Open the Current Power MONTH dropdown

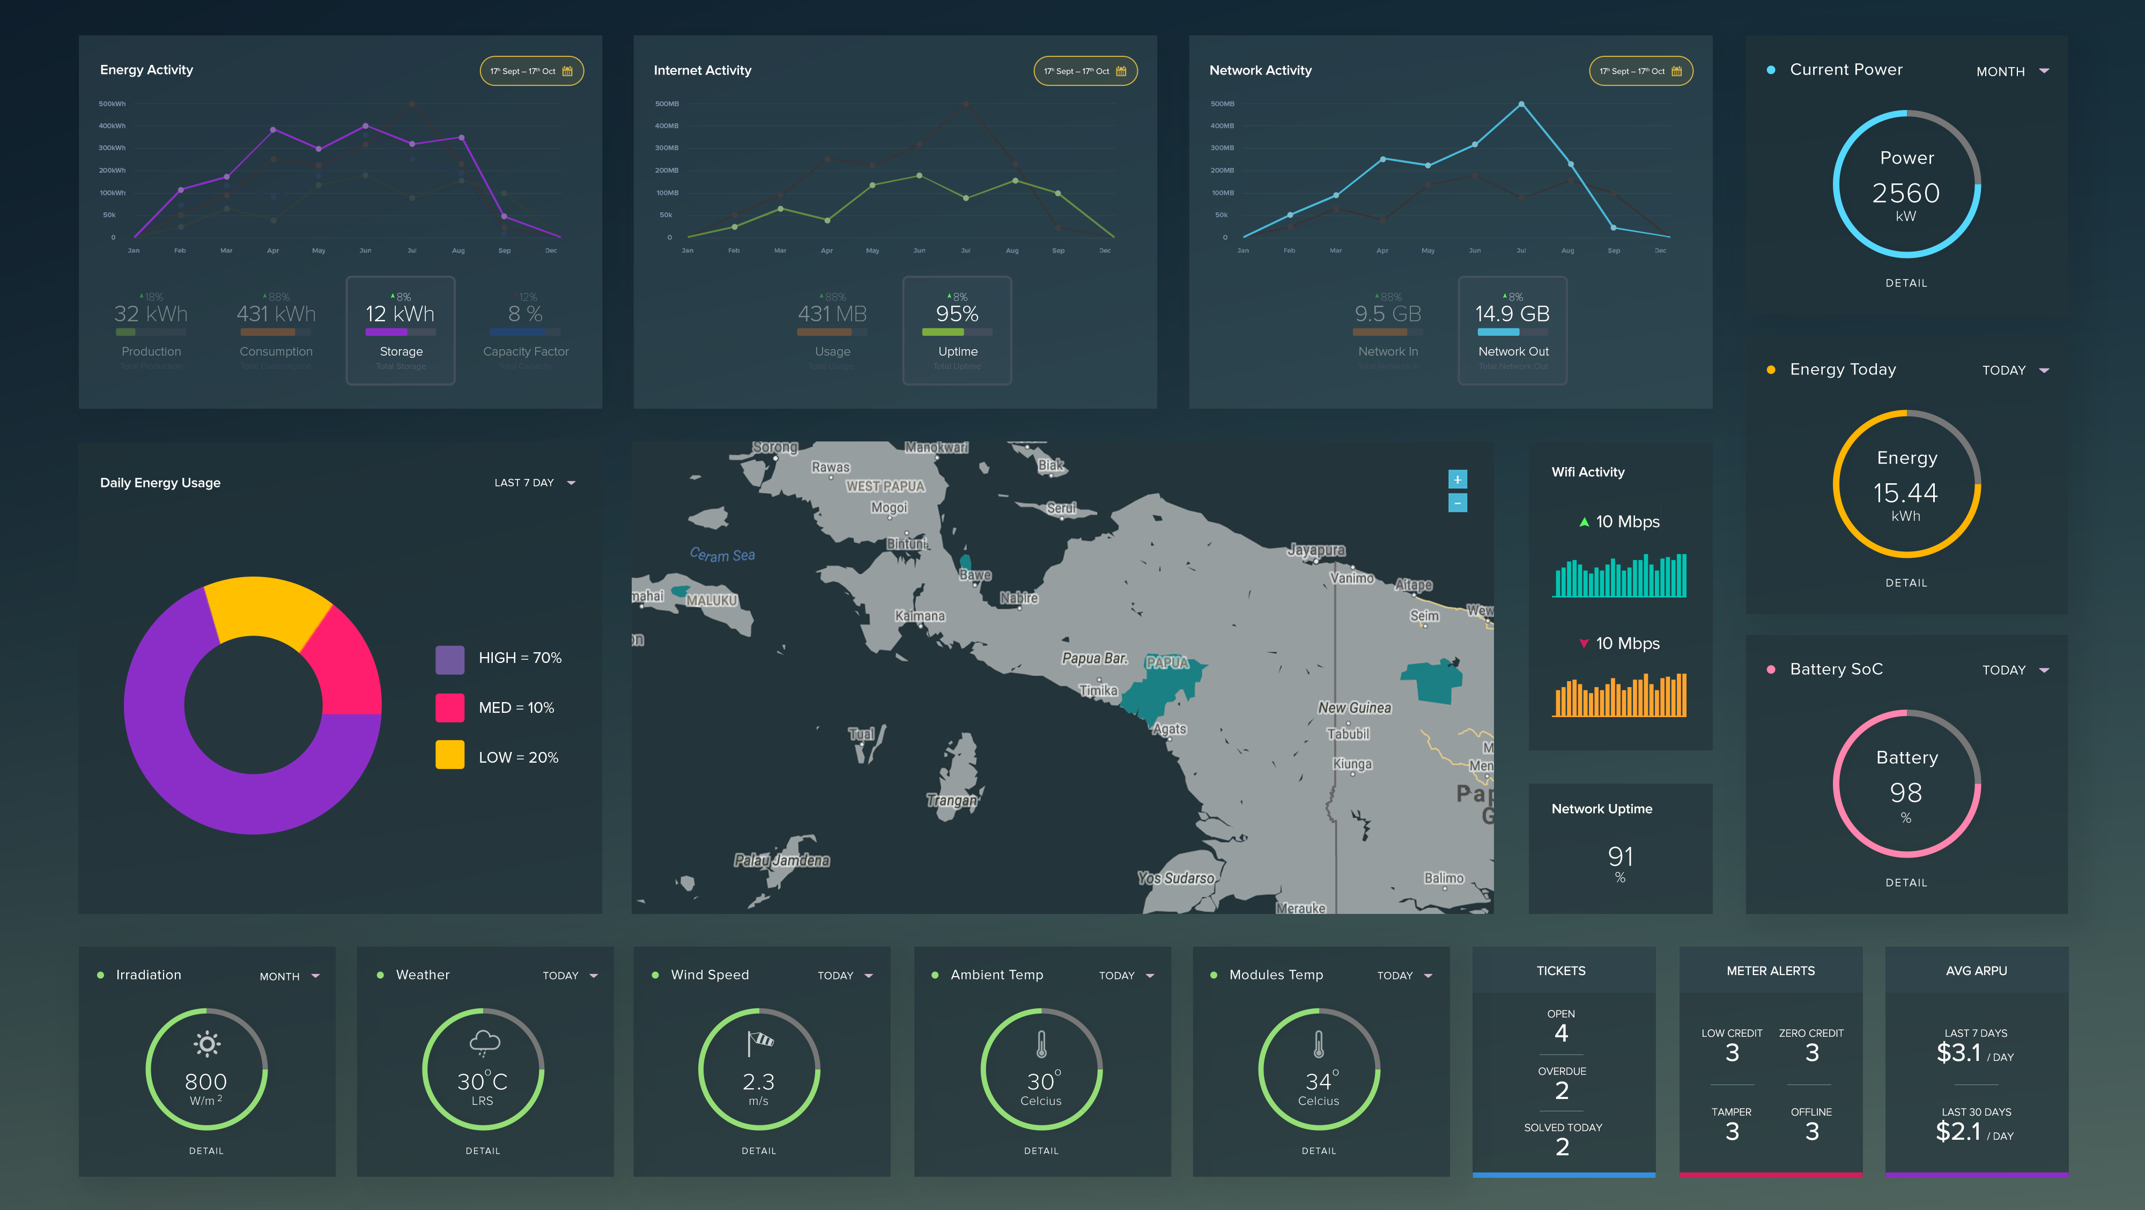[2013, 72]
